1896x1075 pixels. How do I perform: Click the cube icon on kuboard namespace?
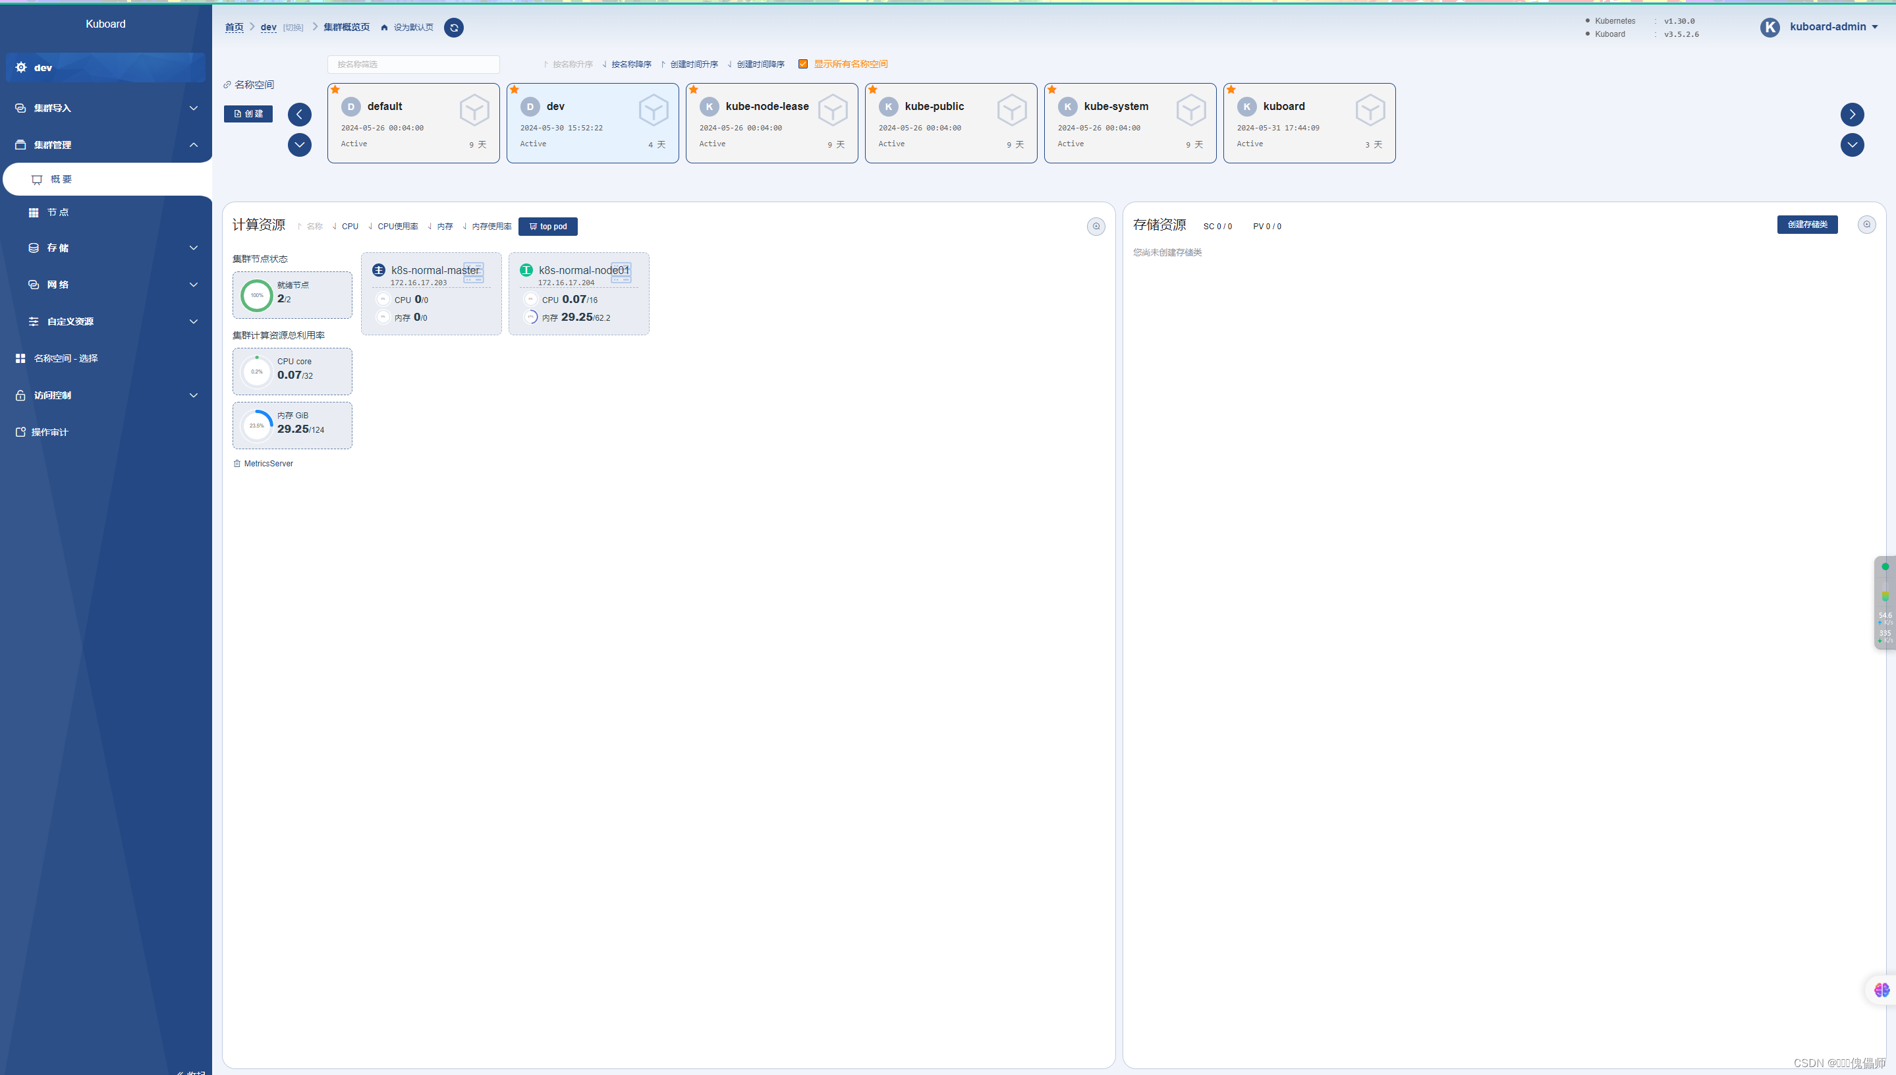[1370, 110]
